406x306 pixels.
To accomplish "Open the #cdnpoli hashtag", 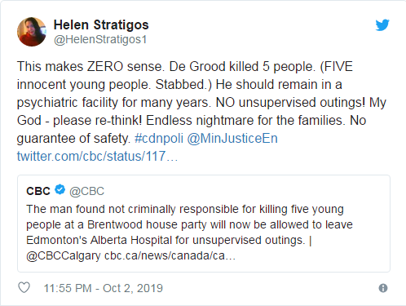I will pyautogui.click(x=159, y=138).
